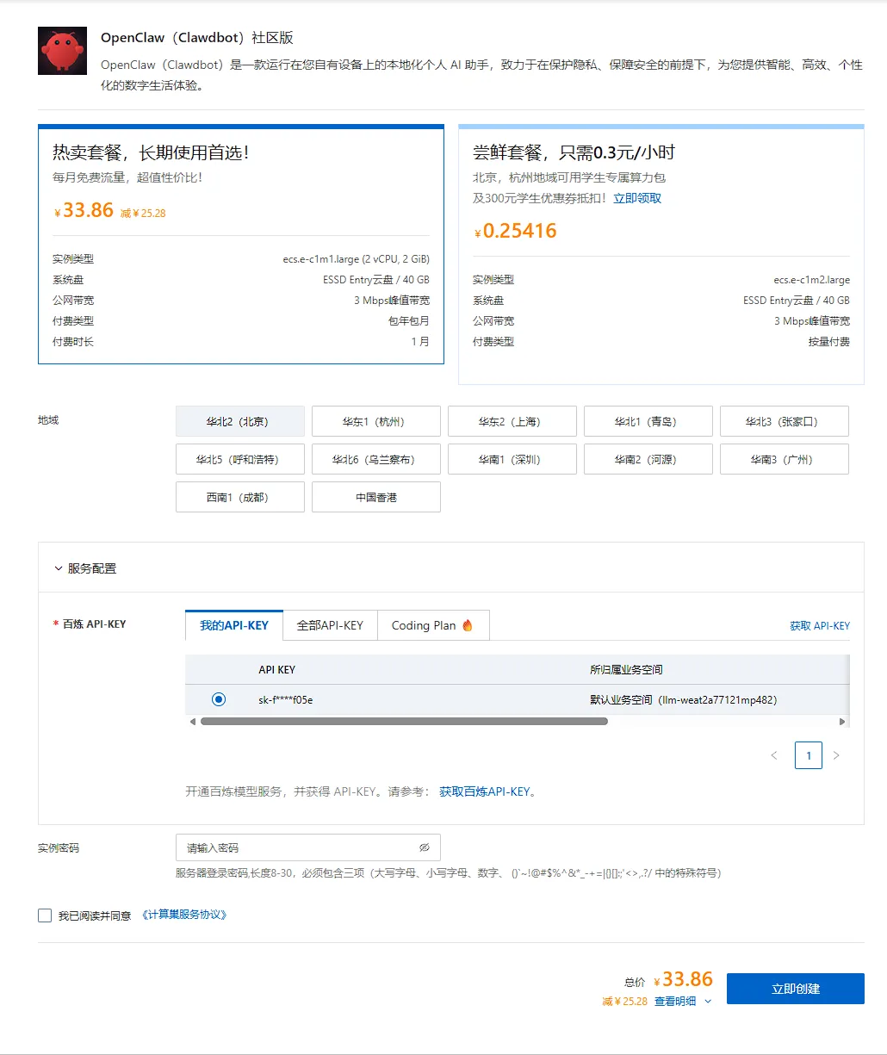Click the OpenClaw（Clawdbot）社区版 title
This screenshot has width=887, height=1055.
click(197, 38)
